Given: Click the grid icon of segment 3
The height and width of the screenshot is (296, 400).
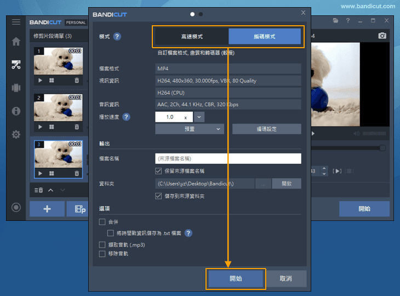Looking at the screenshot, I should point(52,173).
